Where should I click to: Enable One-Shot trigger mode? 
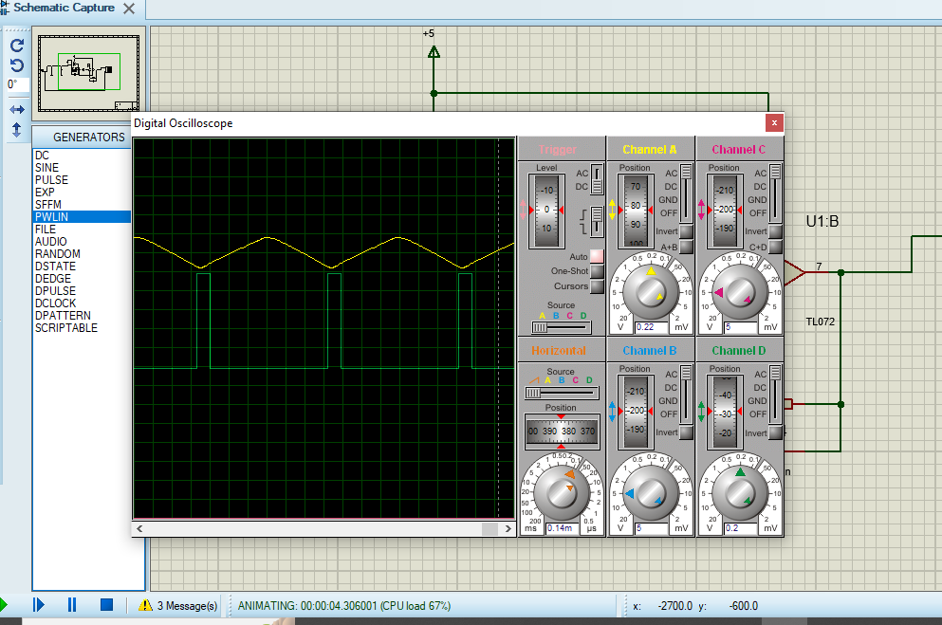coord(597,271)
